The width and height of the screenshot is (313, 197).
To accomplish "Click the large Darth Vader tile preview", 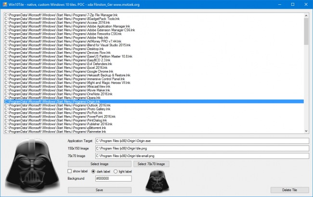I will (x=33, y=165).
